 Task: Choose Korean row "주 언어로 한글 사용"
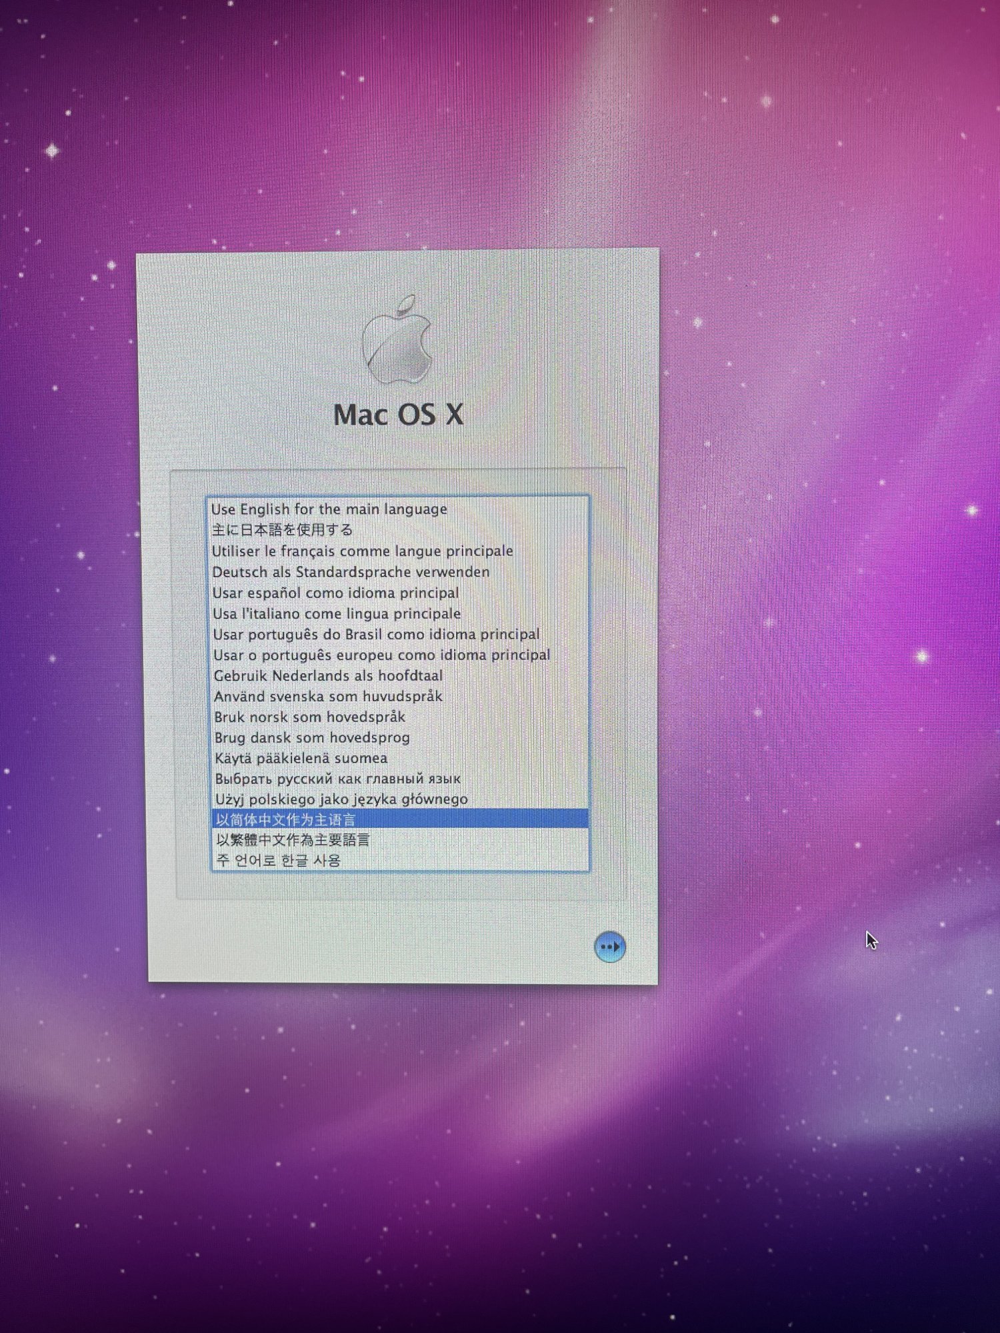401,860
